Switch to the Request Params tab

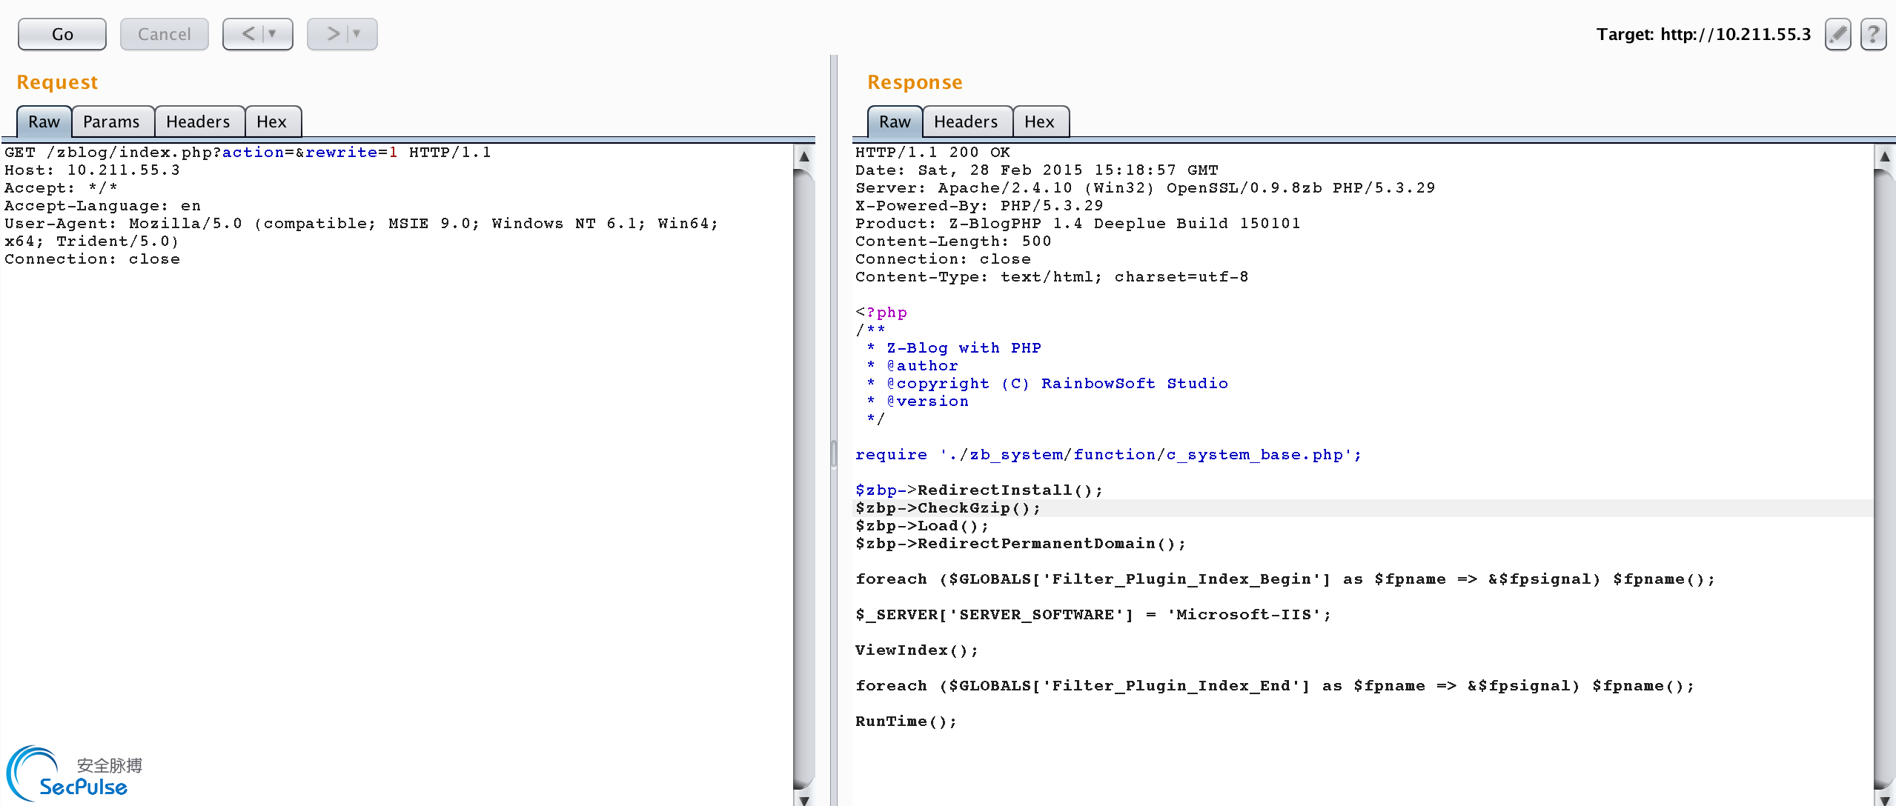[x=111, y=121]
